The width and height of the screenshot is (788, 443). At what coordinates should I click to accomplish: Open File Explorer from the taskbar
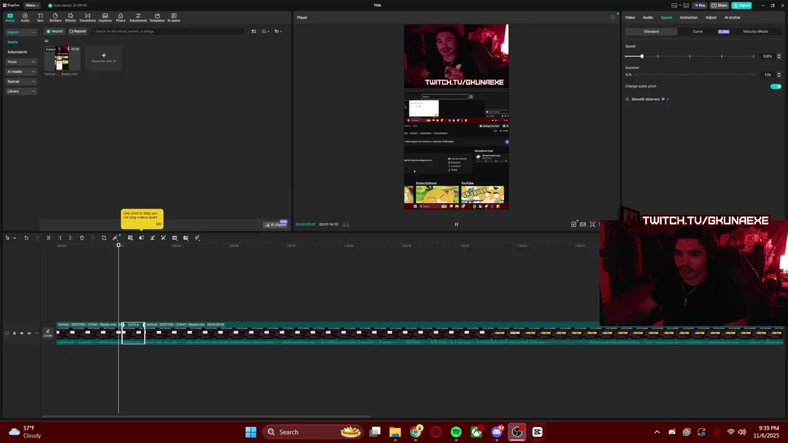[x=395, y=432]
